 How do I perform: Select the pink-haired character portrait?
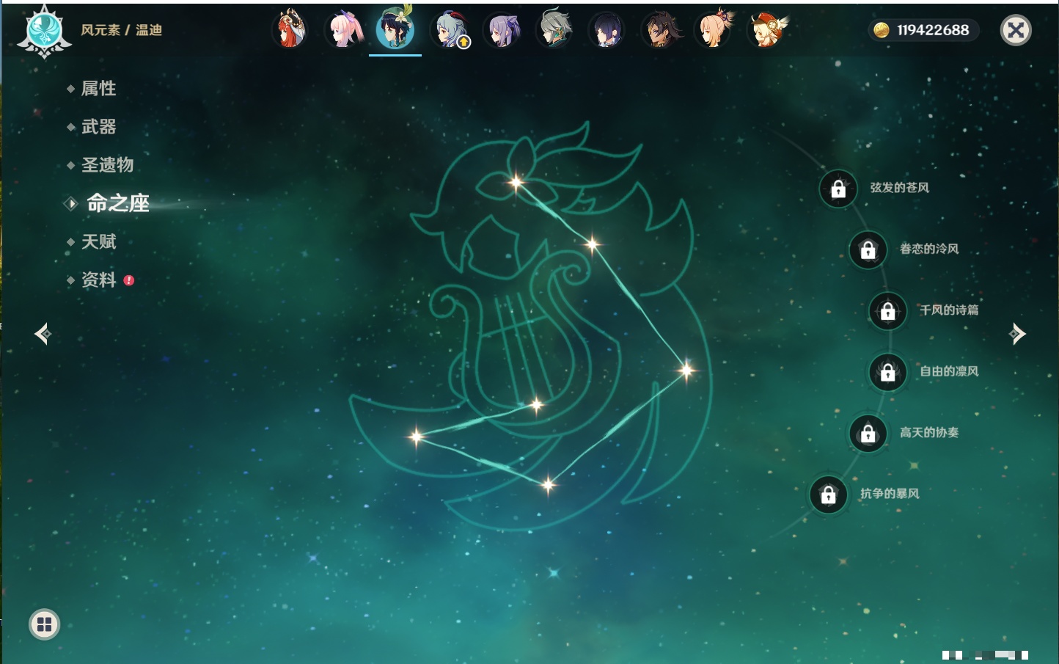342,29
